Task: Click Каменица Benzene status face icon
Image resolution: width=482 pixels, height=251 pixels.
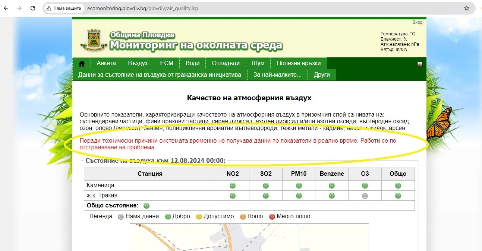Action: 332,185
